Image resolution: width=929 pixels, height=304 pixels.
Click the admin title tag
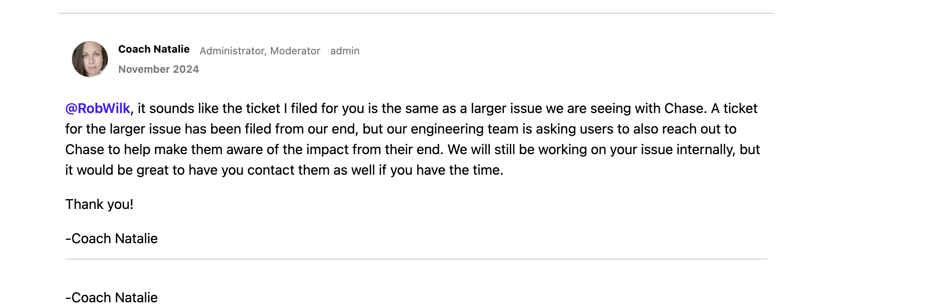[345, 51]
